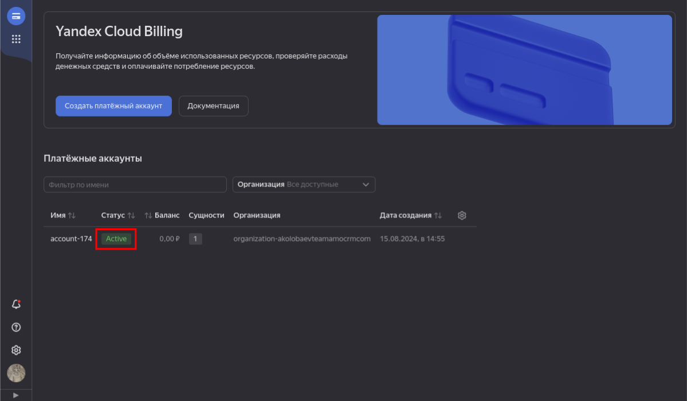Click the Active status badge
Screen dimensions: 687x401
(116, 239)
